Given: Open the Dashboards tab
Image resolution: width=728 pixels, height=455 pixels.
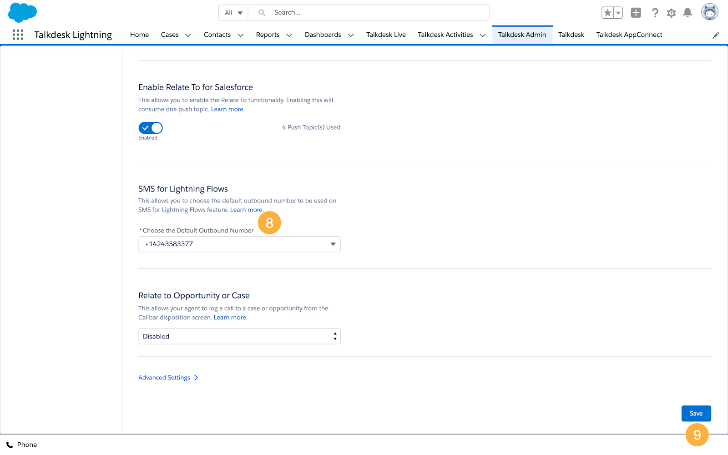Looking at the screenshot, I should 323,35.
